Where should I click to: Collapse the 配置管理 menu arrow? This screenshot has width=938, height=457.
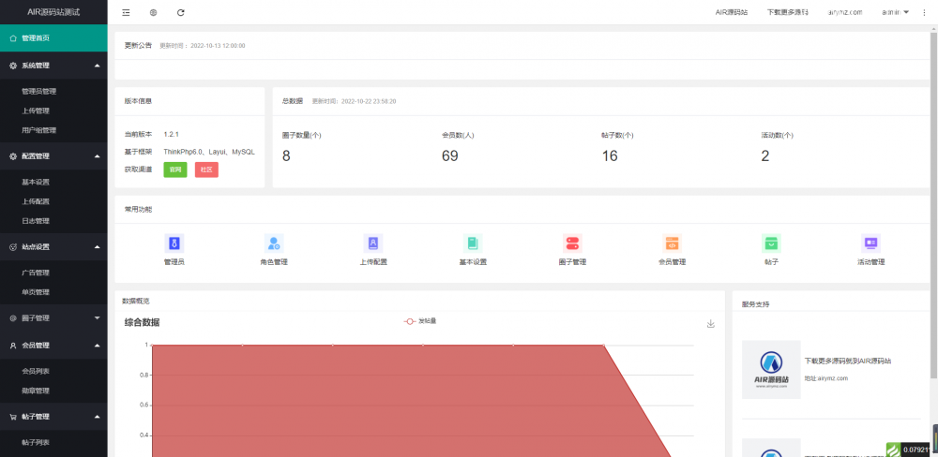click(x=98, y=155)
